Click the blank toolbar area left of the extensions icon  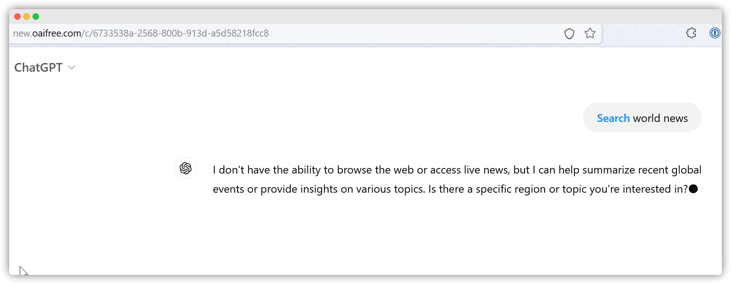pyautogui.click(x=643, y=33)
